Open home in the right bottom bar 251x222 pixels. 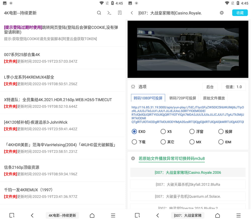(218, 215)
